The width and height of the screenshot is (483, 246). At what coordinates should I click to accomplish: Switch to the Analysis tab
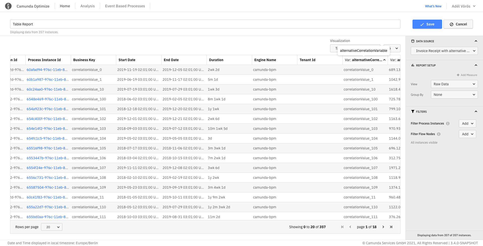click(x=88, y=6)
